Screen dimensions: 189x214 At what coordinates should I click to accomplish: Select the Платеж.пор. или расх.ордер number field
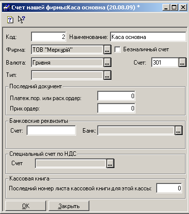116,96
